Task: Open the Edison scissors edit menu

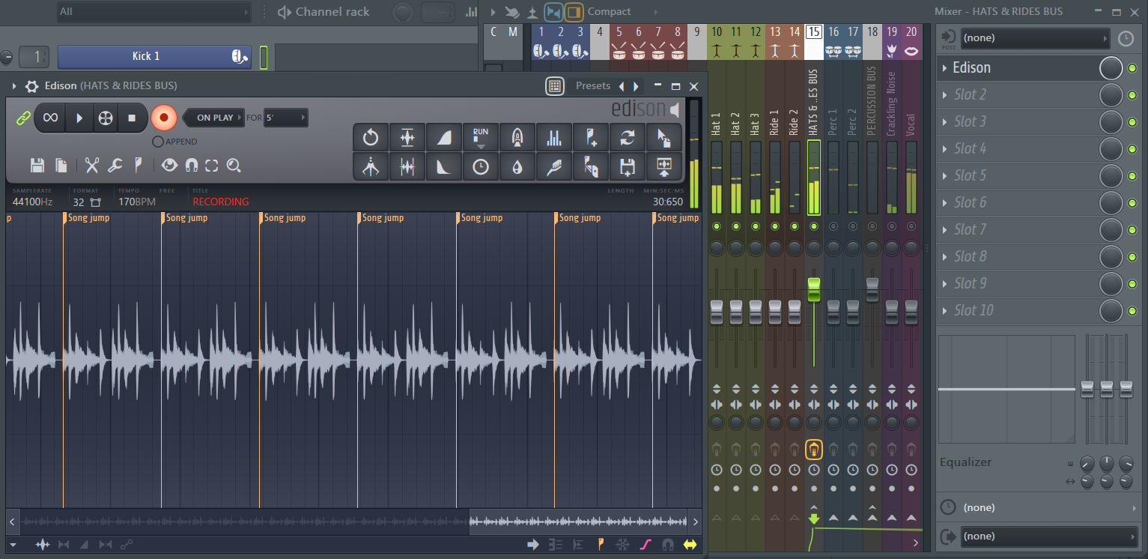Action: [92, 166]
